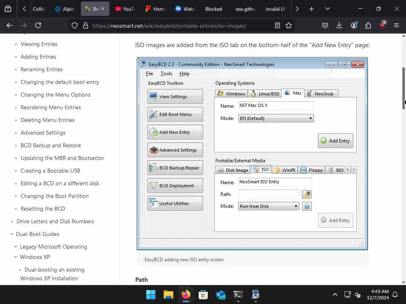406x304 pixels.
Task: Close the current Bo tab
Action: [x=103, y=9]
